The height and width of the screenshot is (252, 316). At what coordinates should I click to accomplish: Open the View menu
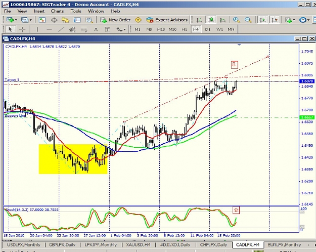point(22,11)
